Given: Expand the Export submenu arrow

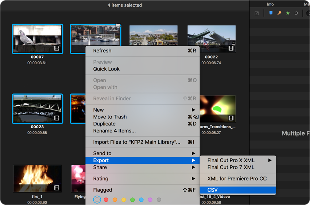Looking at the screenshot, I should pyautogui.click(x=193, y=160).
